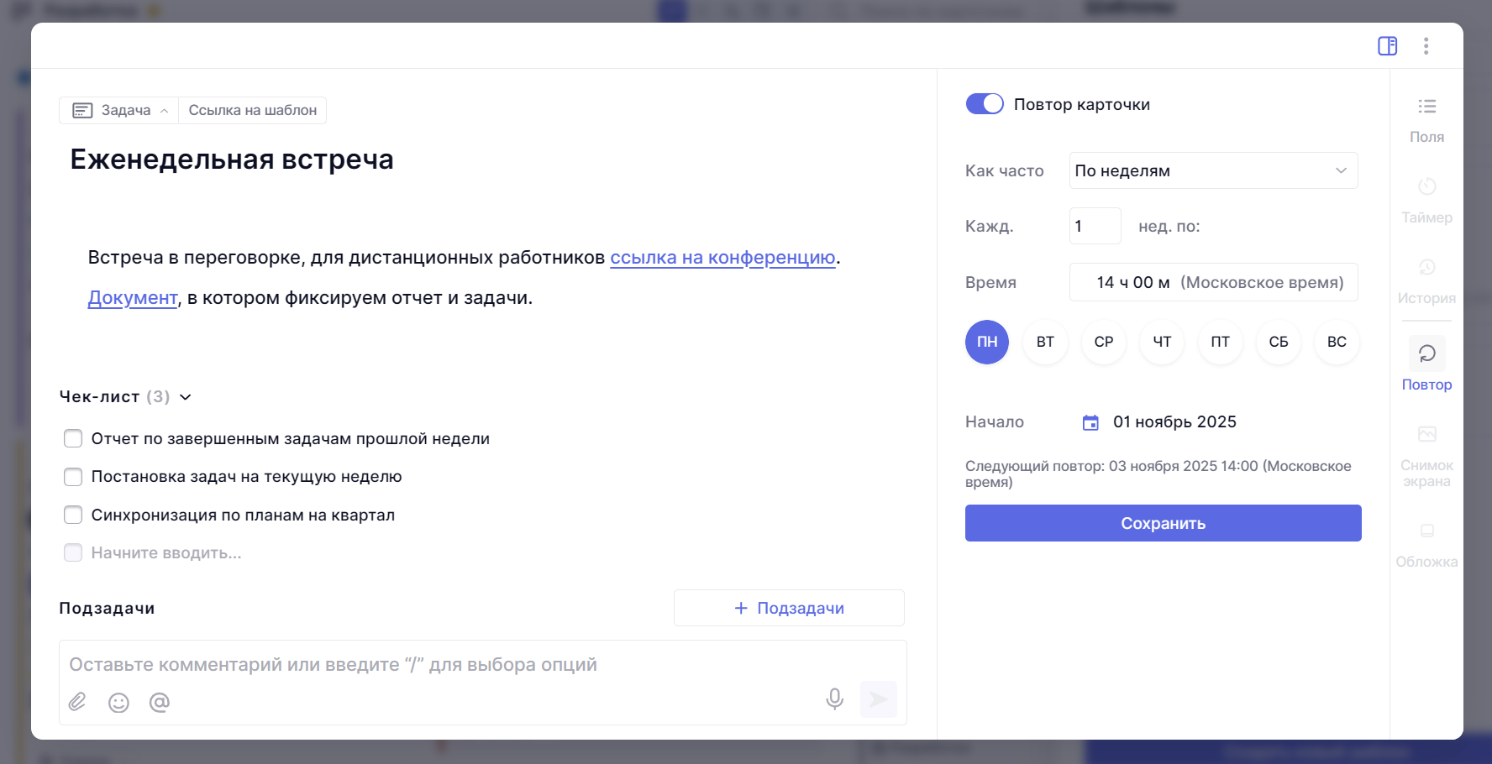Disable the Повтор карточки switch
The width and height of the screenshot is (1492, 764).
[x=985, y=103]
